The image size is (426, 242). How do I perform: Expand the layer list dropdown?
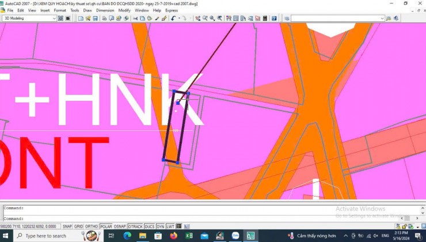pyautogui.click(x=382, y=18)
